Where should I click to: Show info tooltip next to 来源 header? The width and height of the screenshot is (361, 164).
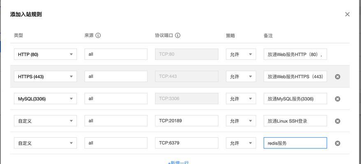98,36
